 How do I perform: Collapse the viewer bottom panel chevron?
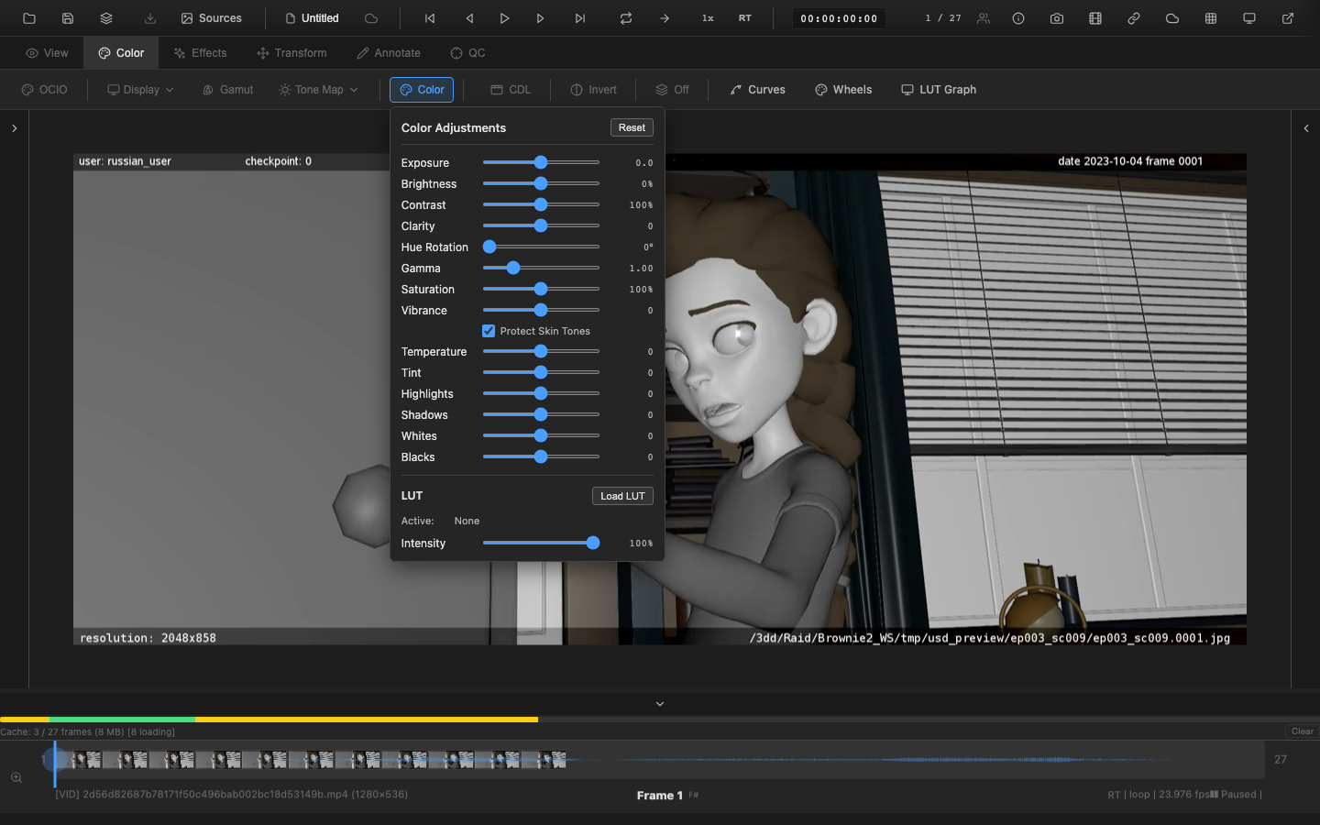659,703
